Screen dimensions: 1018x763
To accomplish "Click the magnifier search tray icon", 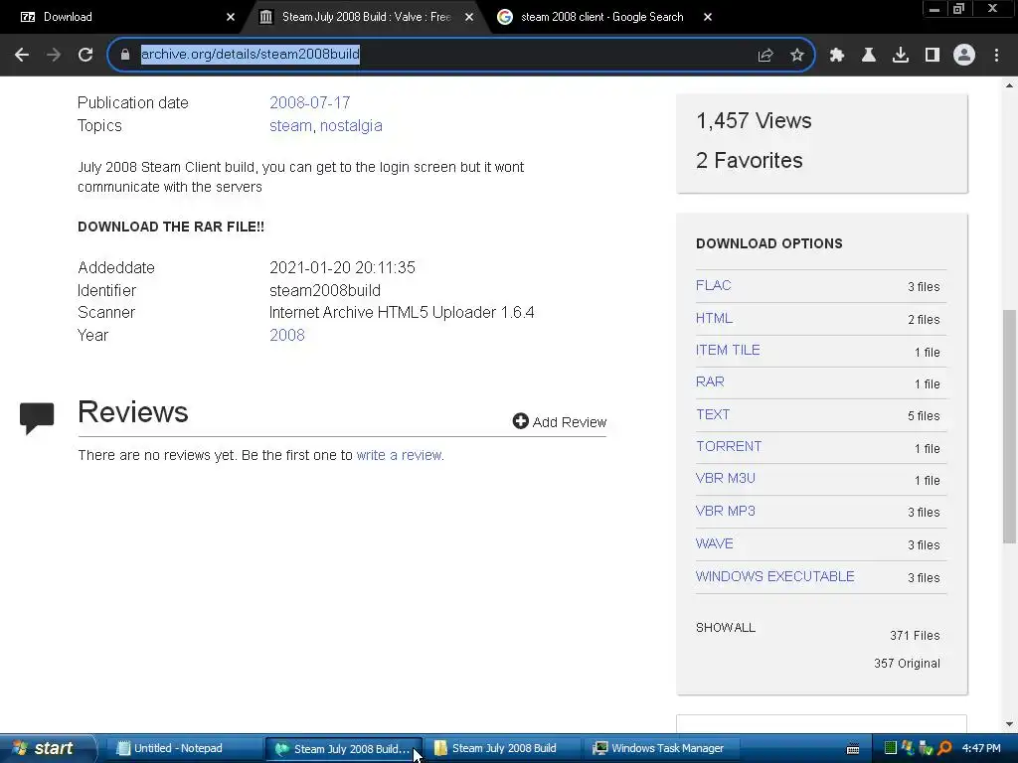I will 944,748.
